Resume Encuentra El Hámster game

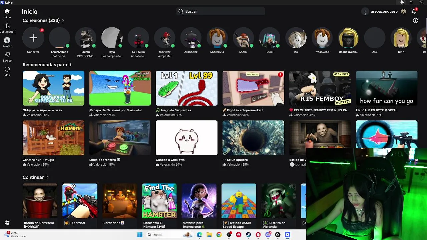tap(159, 201)
